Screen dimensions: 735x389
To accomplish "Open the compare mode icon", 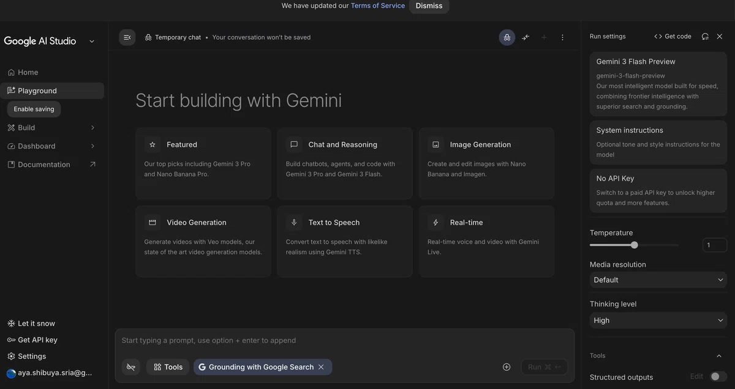I will [526, 37].
